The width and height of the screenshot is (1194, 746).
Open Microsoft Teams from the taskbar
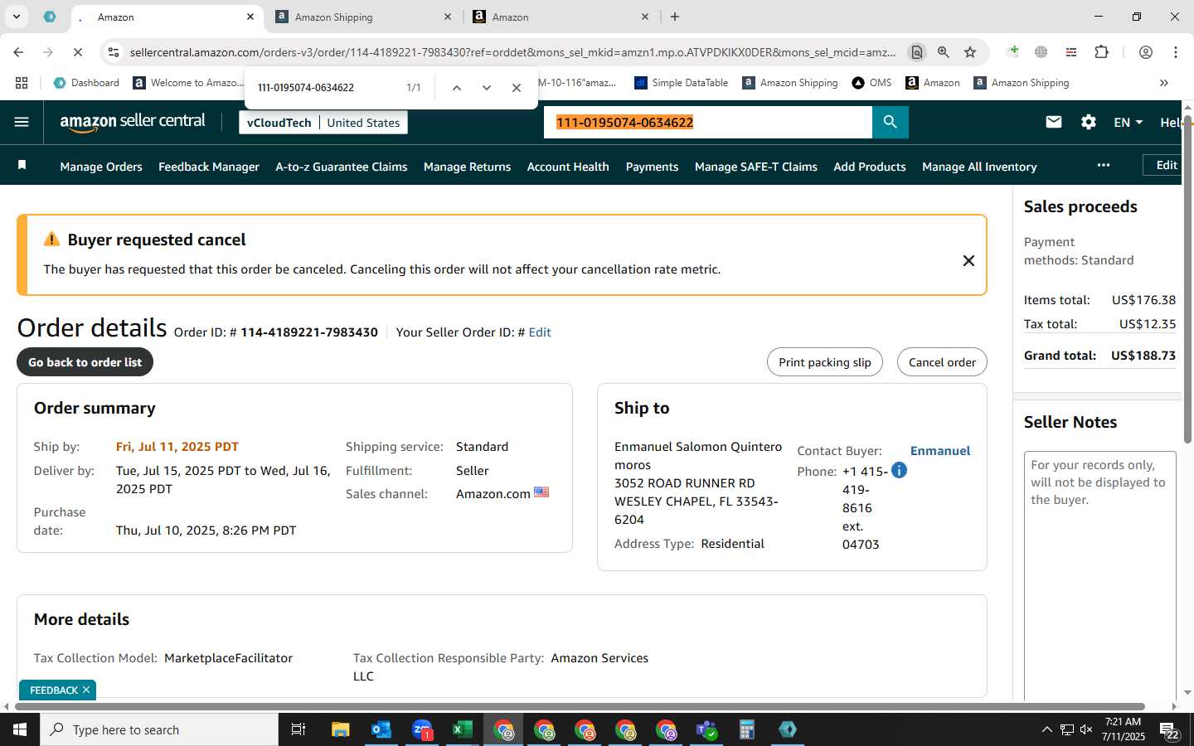[x=706, y=729]
